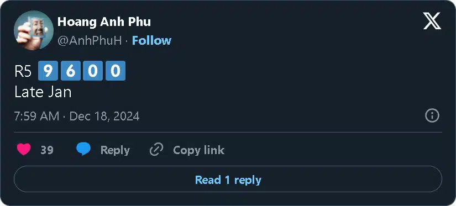Click the Reply text label
Viewport: 456px width, 206px height.
click(115, 150)
